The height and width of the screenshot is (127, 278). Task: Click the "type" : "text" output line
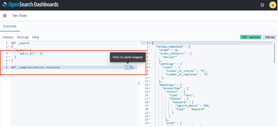[x=182, y=95]
